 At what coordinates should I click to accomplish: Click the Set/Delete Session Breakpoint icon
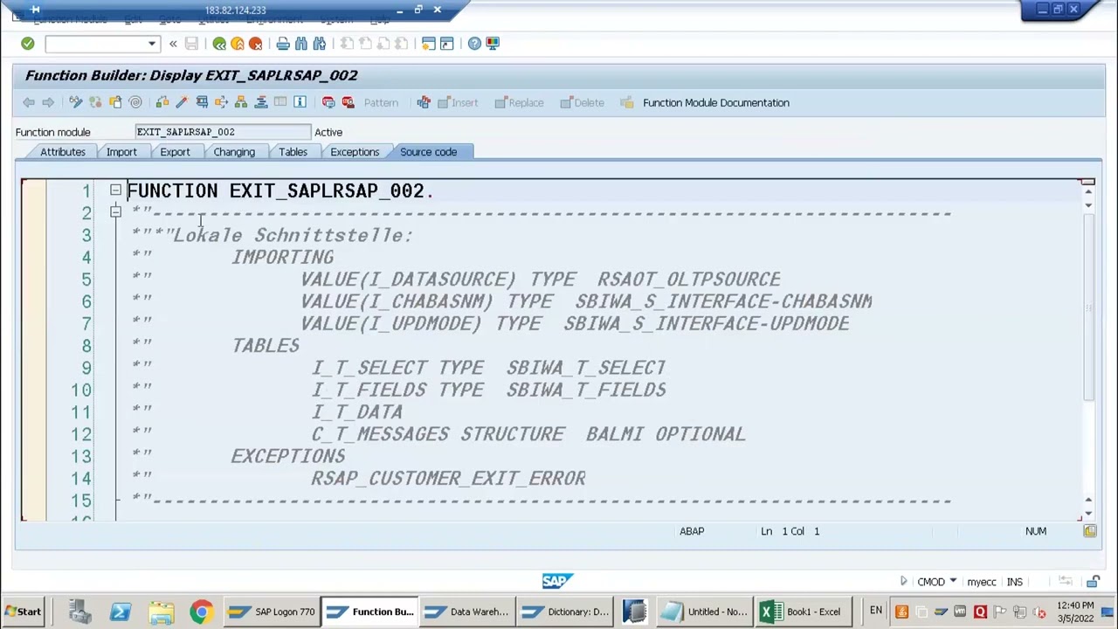[x=328, y=103]
